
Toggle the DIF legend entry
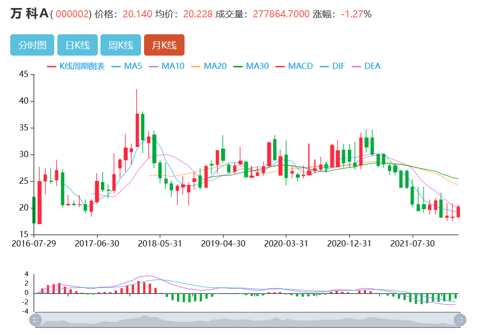coord(332,66)
